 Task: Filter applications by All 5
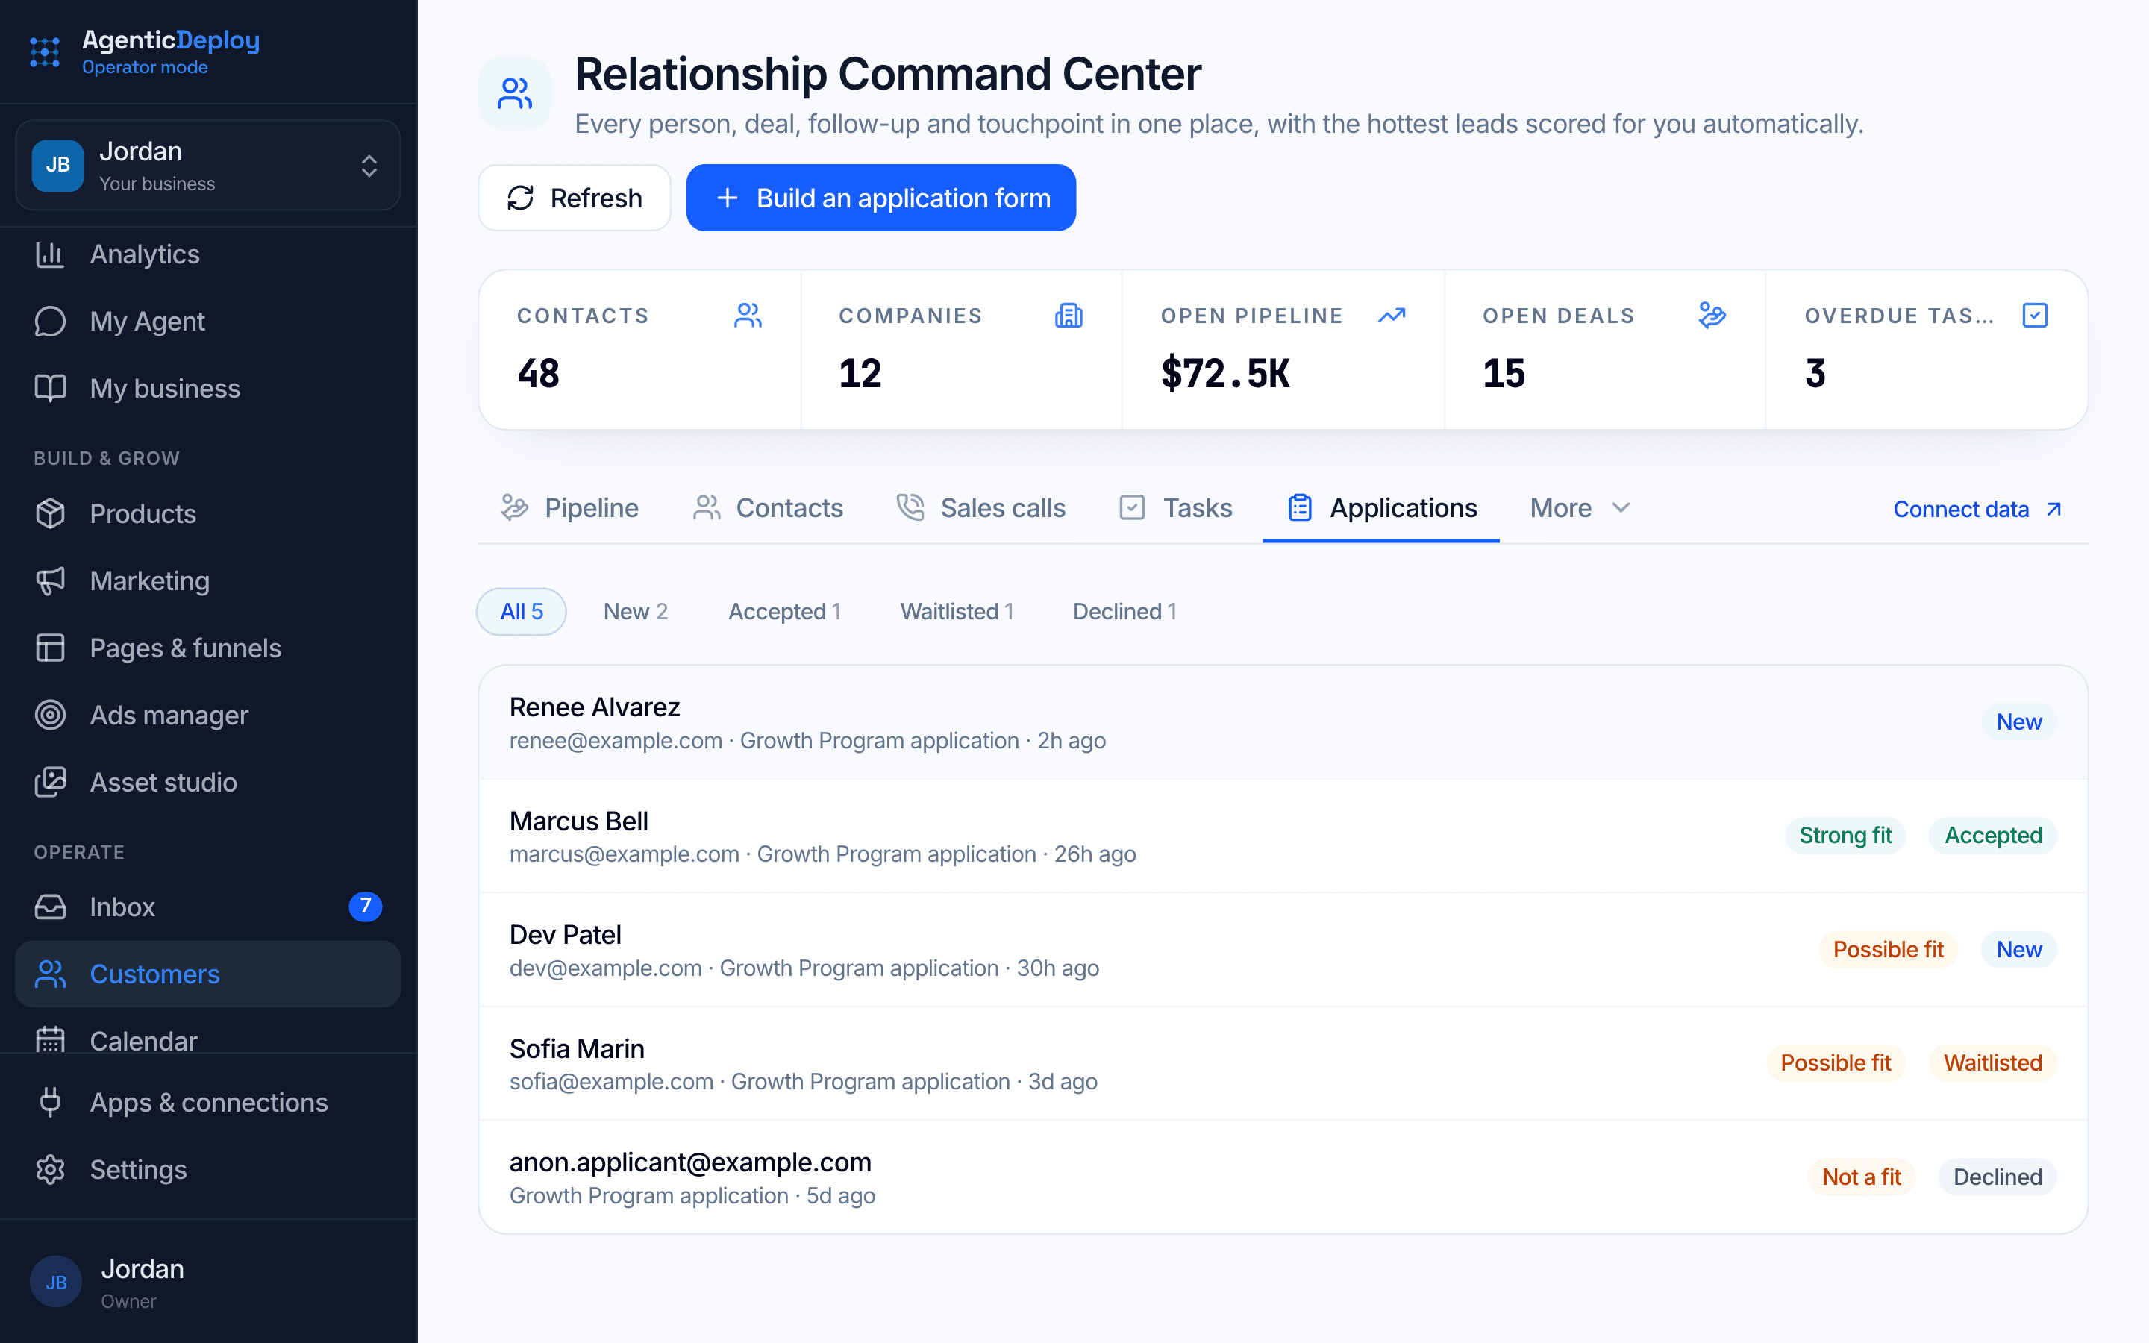[x=522, y=611]
